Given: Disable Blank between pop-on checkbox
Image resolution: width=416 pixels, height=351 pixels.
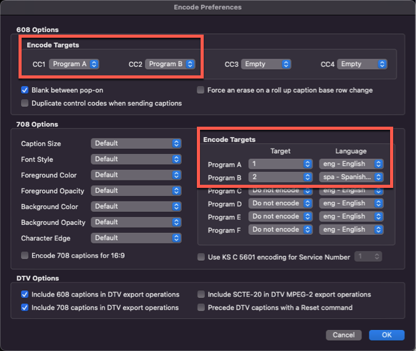Looking at the screenshot, I should pyautogui.click(x=25, y=90).
